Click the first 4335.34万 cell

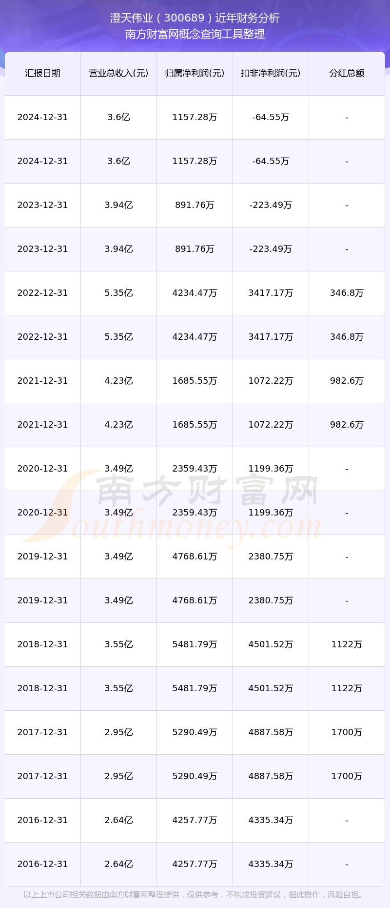pos(271,820)
